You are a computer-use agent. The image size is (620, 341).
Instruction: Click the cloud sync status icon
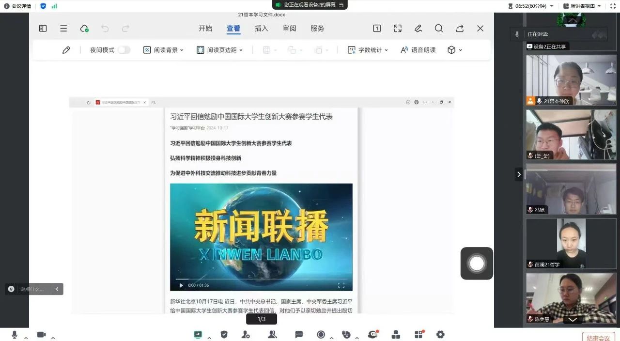pos(84,29)
